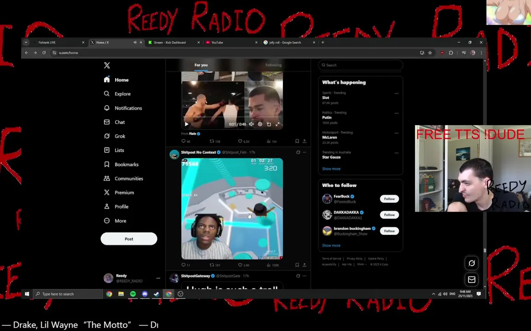Ask Grok about the Shitpost No Context post

(x=298, y=152)
